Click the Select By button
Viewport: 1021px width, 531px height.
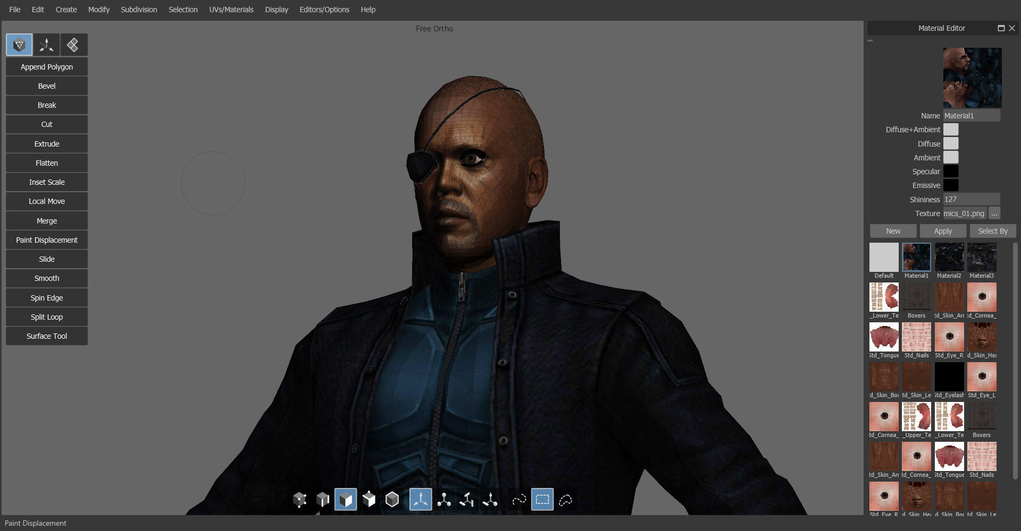point(993,231)
